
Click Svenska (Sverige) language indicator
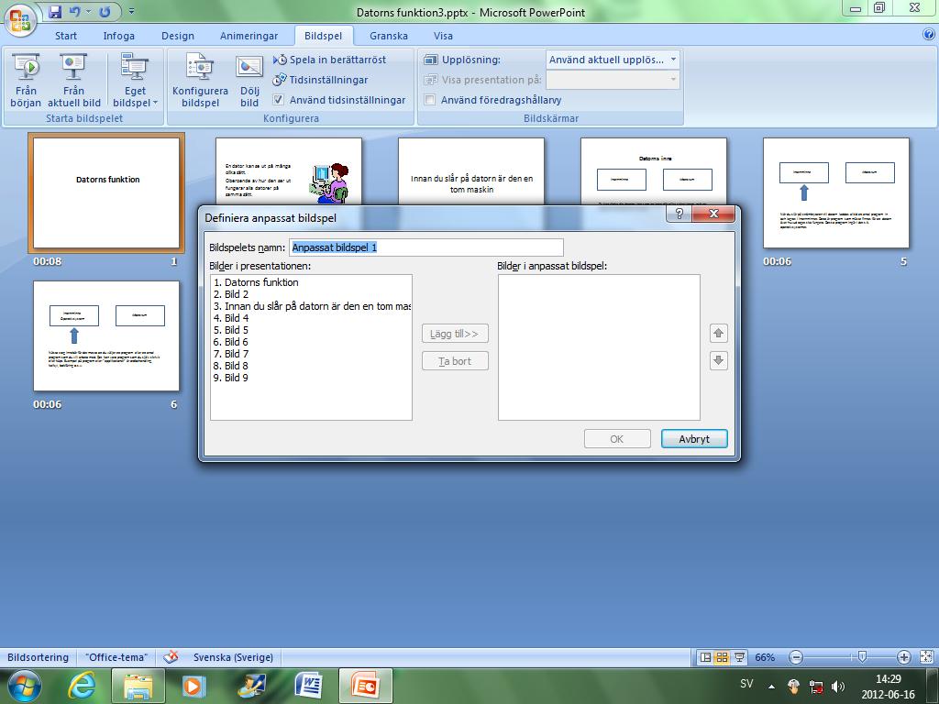click(233, 657)
